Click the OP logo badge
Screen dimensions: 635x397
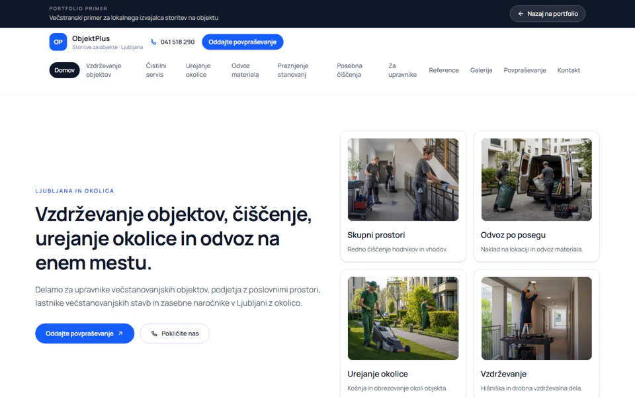[58, 42]
